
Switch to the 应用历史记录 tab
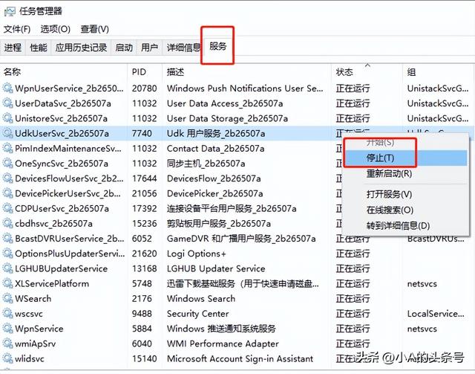tap(81, 48)
